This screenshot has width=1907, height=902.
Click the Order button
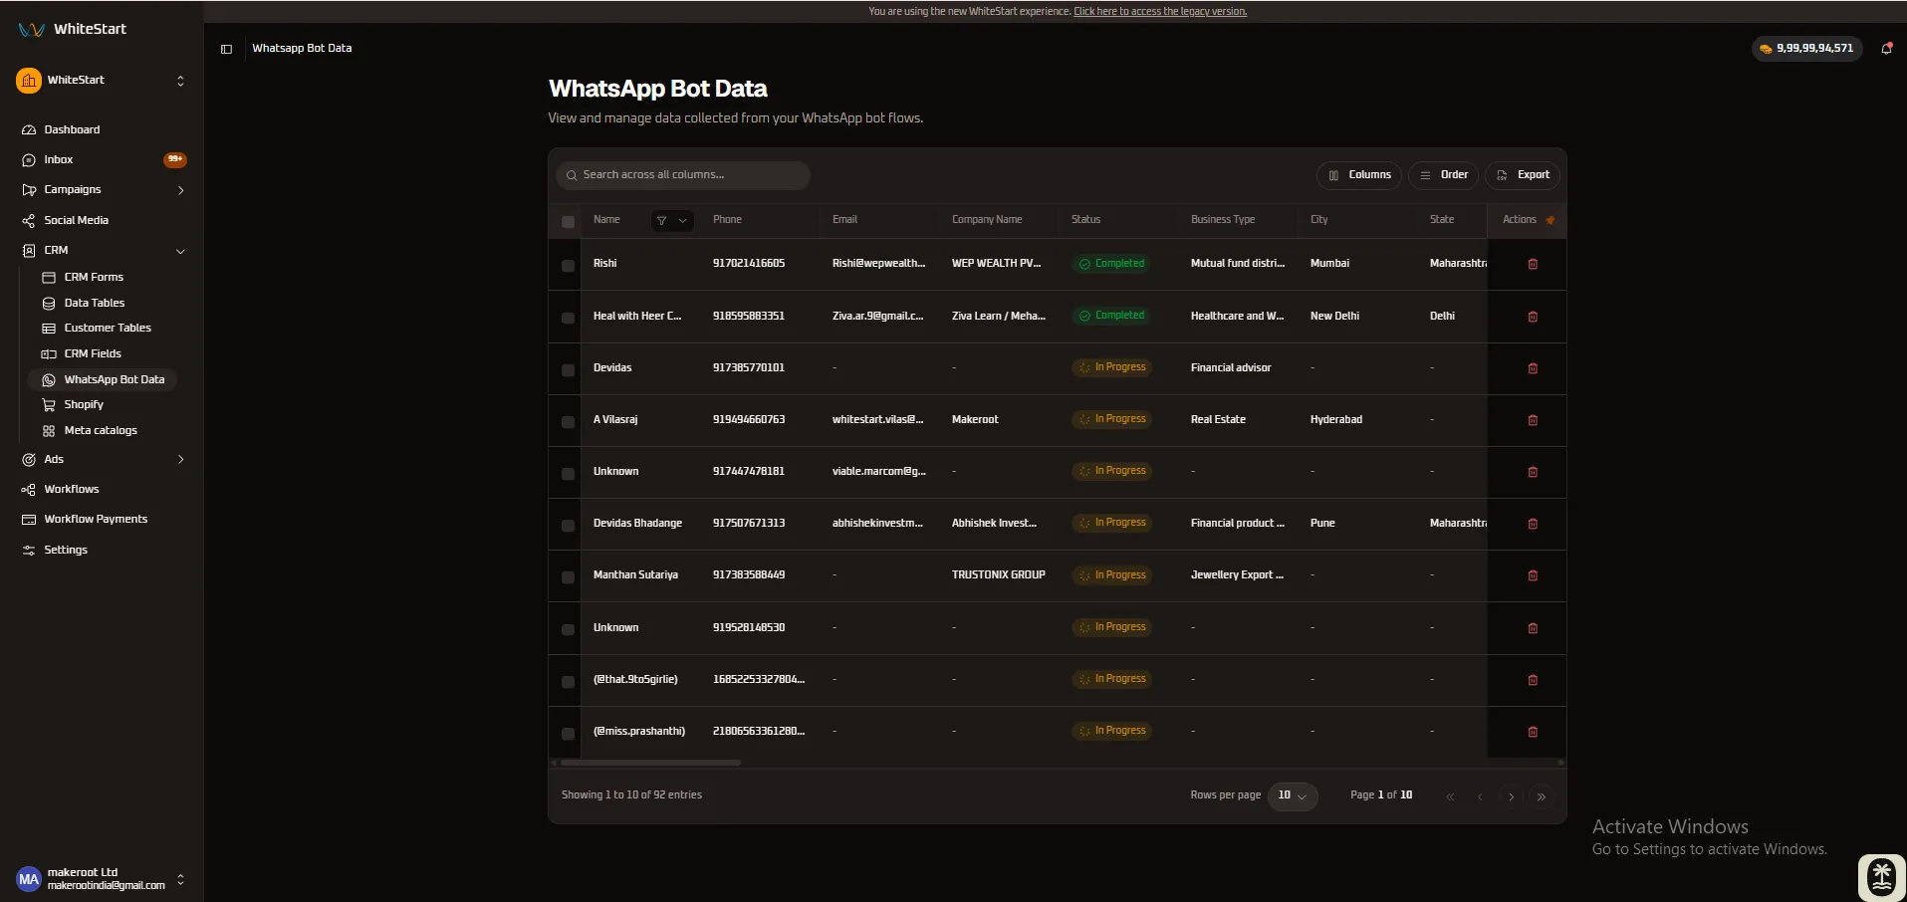tap(1444, 175)
